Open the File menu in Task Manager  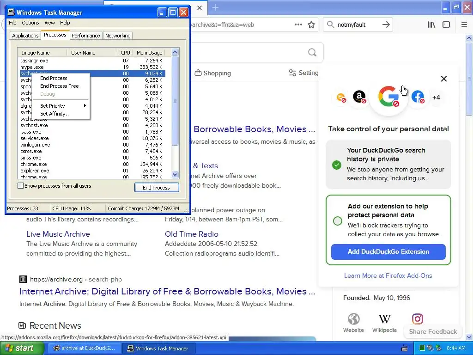(x=12, y=23)
